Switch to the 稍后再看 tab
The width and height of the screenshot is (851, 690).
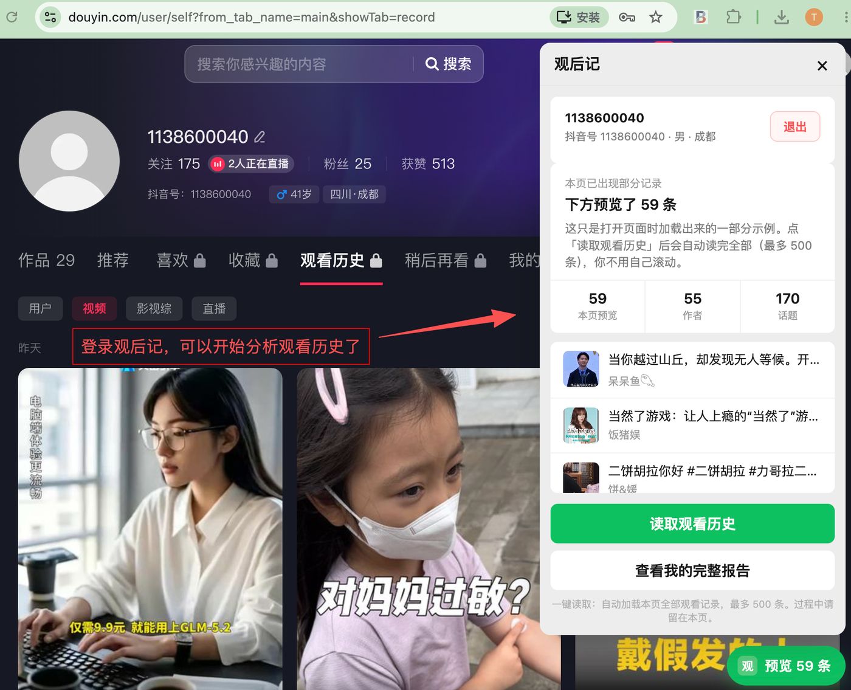446,260
